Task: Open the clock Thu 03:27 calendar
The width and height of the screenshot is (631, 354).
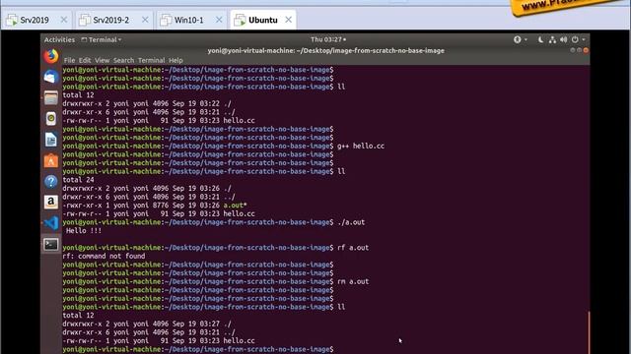Action: [328, 39]
